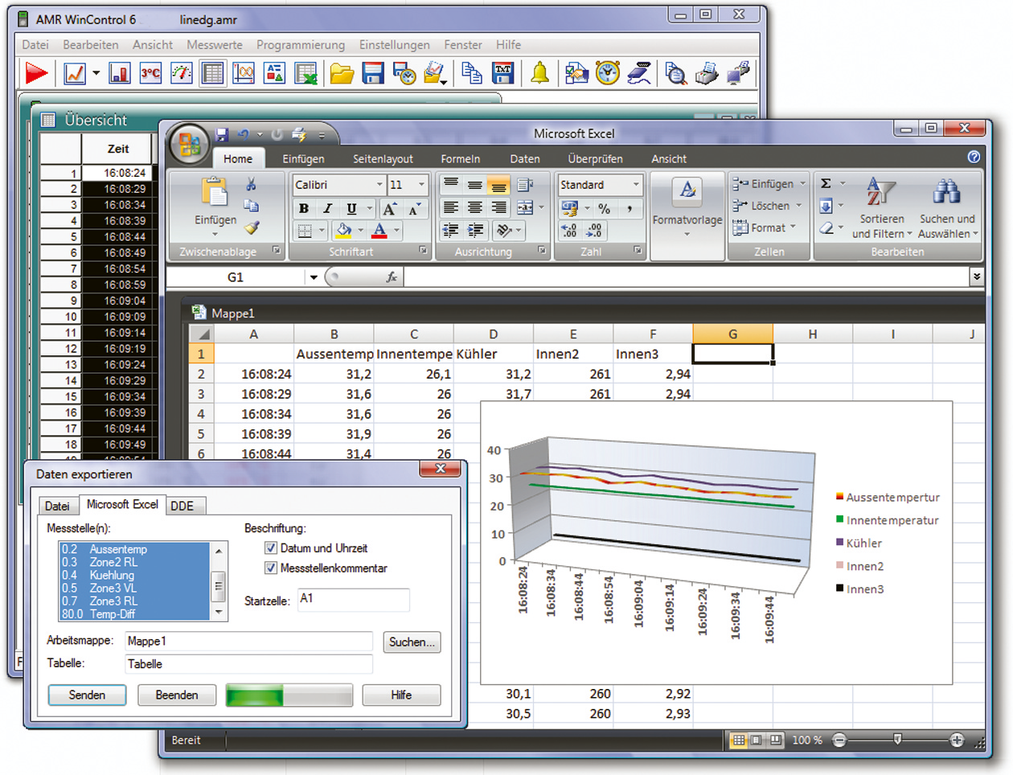Open Excel help with the blue question mark
This screenshot has width=1013, height=775.
click(x=974, y=157)
